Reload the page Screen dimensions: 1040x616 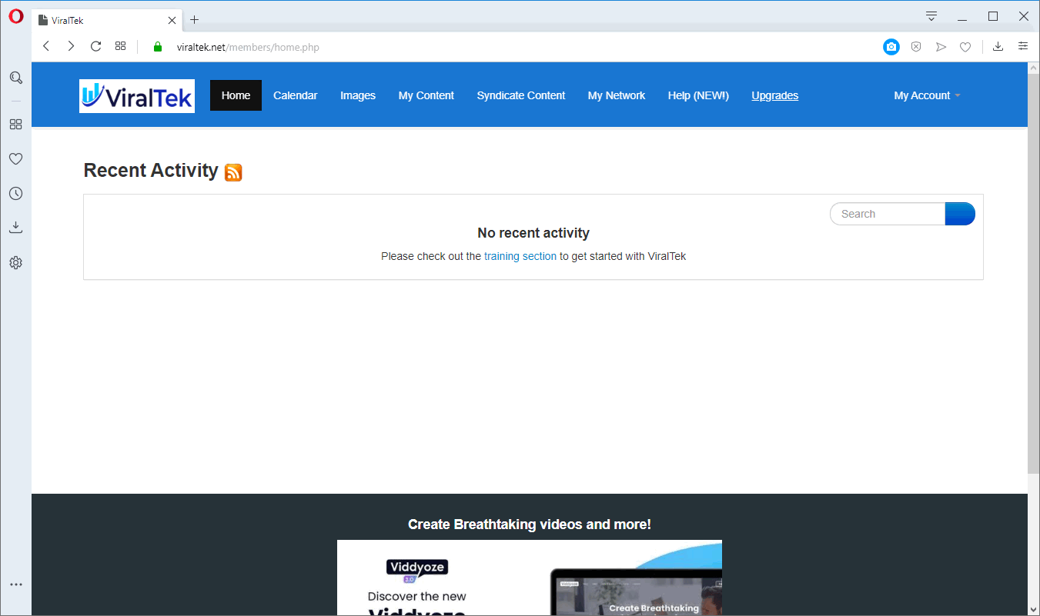(95, 46)
